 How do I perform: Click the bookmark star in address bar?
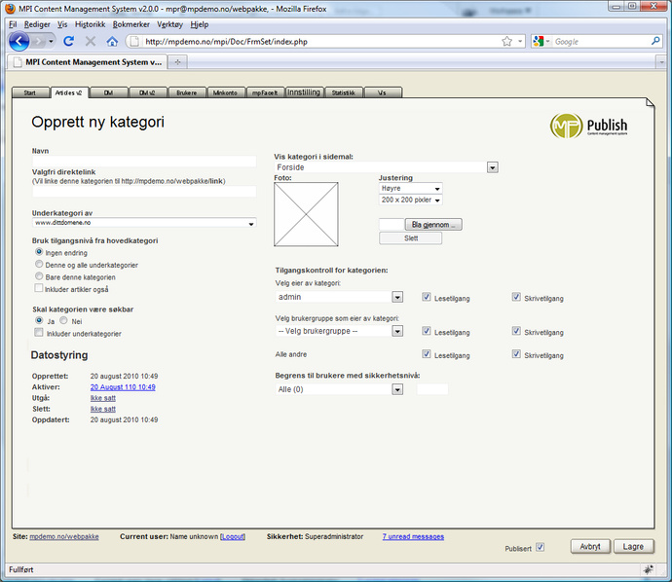point(506,42)
